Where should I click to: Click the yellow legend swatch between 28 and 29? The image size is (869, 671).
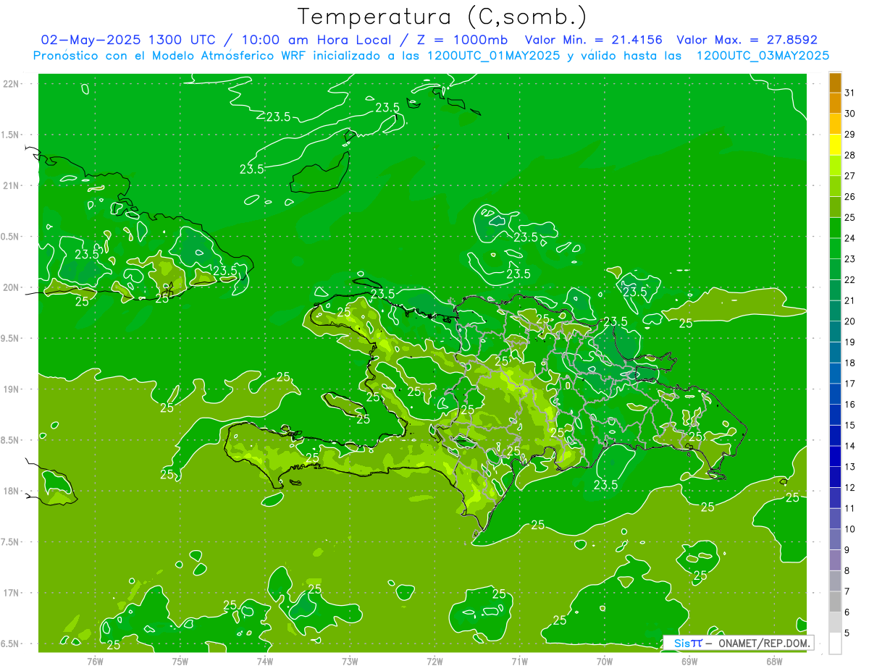tap(835, 145)
